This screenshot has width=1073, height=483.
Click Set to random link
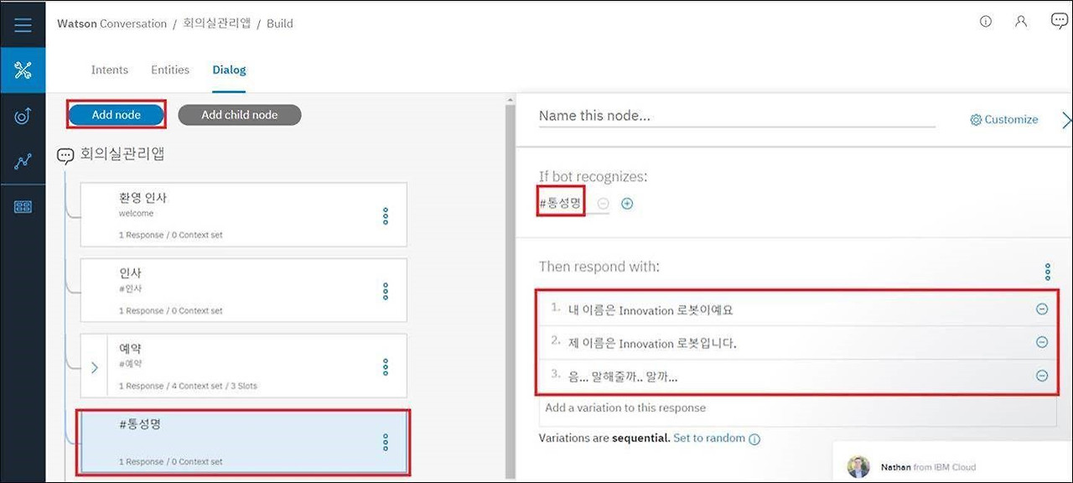(x=709, y=438)
